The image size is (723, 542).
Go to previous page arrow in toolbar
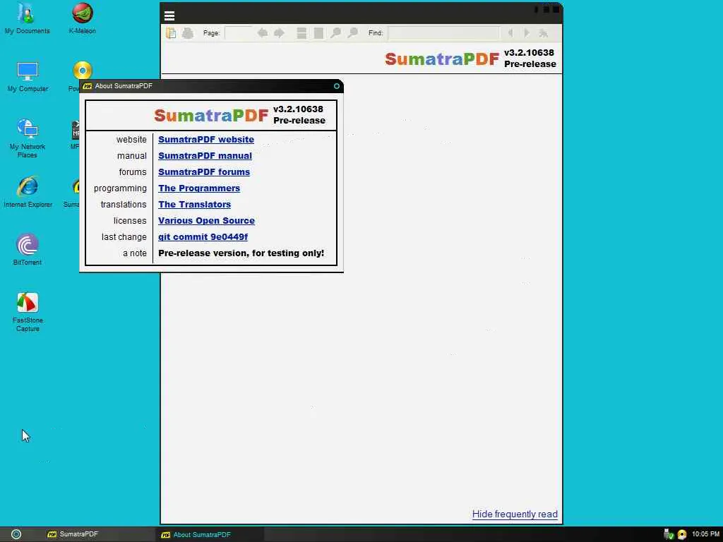(x=263, y=33)
